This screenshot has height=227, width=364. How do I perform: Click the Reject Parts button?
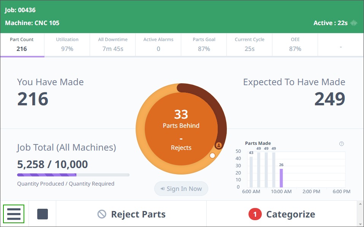[131, 214]
